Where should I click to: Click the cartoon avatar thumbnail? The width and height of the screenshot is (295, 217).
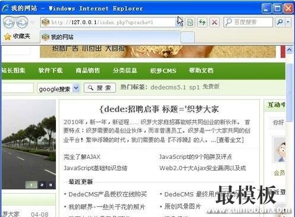[280, 149]
